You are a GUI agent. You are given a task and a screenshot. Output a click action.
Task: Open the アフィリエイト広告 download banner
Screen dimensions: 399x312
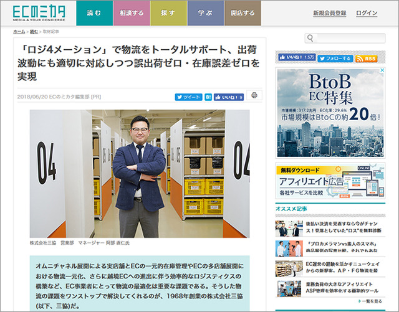[x=330, y=181]
